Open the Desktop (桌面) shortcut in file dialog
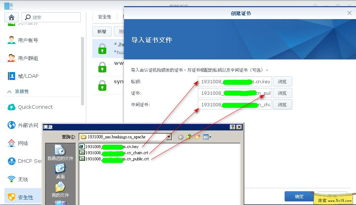The height and width of the screenshot is (205, 356). pyautogui.click(x=60, y=171)
